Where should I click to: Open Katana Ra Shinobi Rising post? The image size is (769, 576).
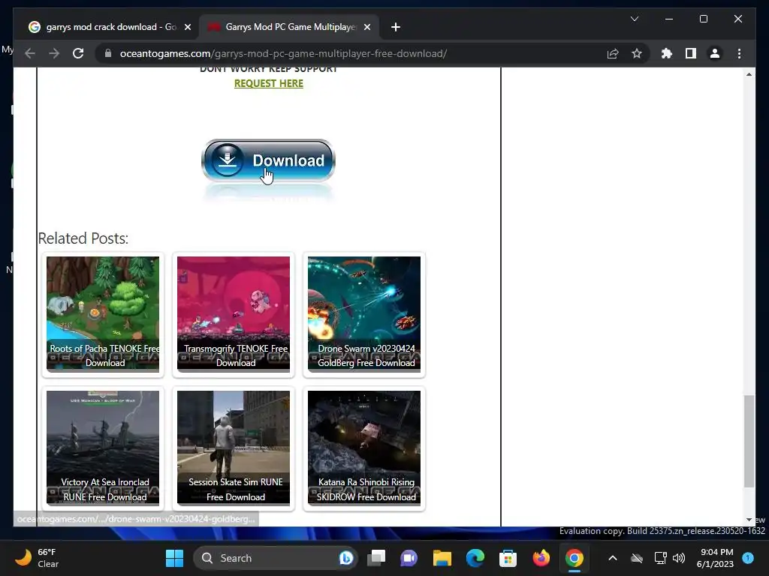point(364,448)
